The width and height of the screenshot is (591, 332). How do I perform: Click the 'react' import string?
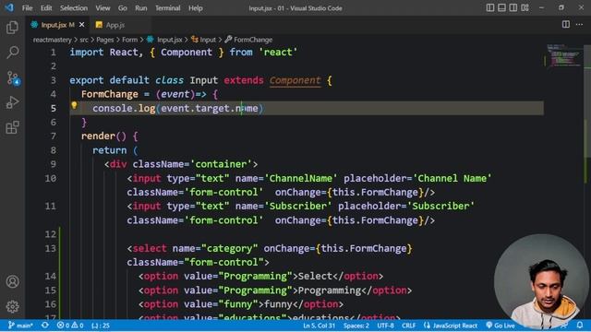point(278,53)
